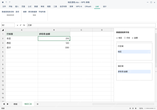
Task: Confirm the formula bar entry with checkmark
Action: coord(21,25)
